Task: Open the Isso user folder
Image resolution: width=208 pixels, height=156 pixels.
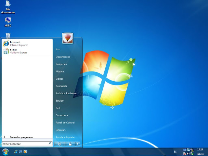Action: point(58,49)
